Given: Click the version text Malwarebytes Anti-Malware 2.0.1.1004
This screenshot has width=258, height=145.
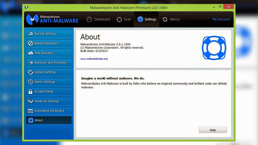Looking at the screenshot, I should point(105,44).
